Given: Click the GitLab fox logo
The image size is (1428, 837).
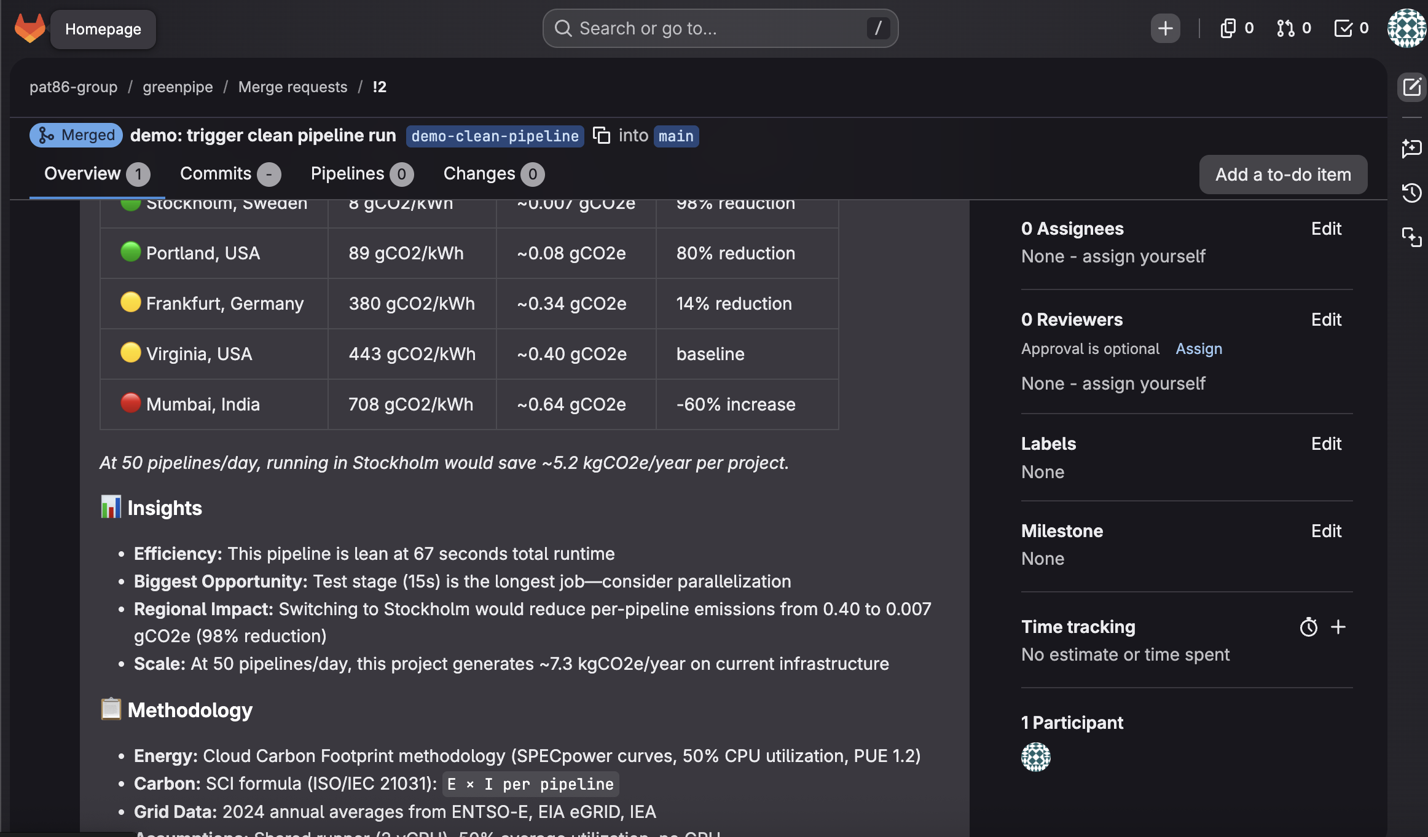Looking at the screenshot, I should (x=29, y=28).
